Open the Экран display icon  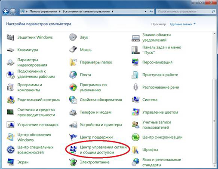click(10, 162)
